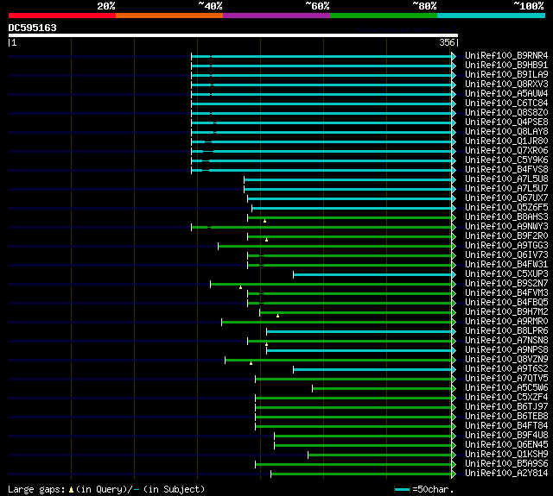Click the UniRef100_B9F2R0 label

tap(506, 236)
